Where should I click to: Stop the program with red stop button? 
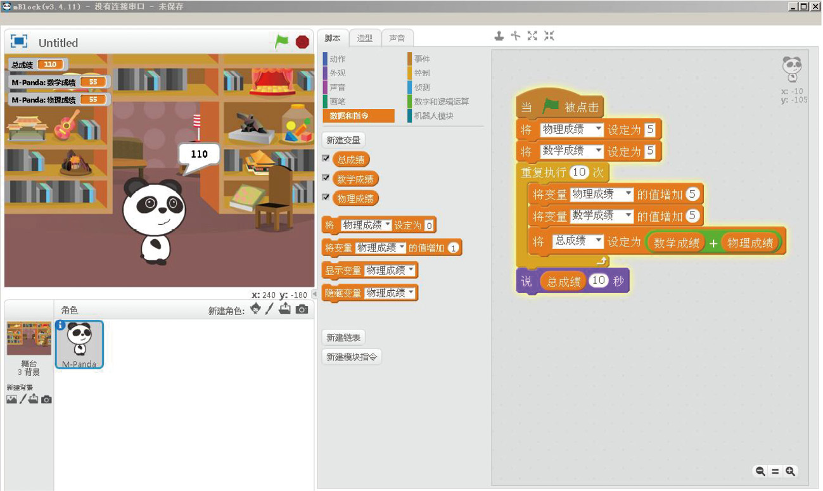(302, 42)
